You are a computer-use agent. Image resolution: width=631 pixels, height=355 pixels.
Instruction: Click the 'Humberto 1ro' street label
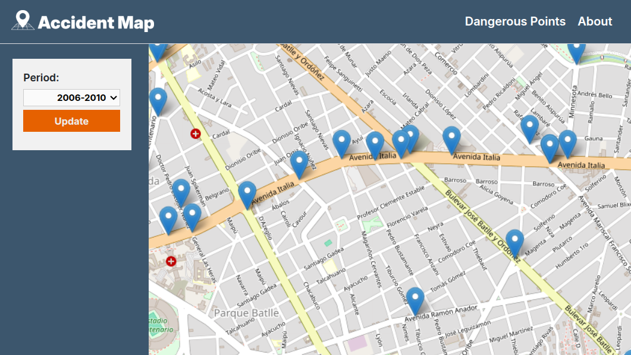(x=572, y=256)
